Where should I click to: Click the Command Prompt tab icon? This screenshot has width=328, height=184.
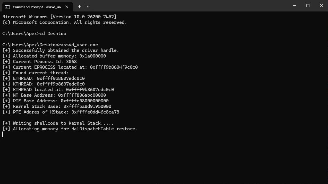(x=7, y=7)
